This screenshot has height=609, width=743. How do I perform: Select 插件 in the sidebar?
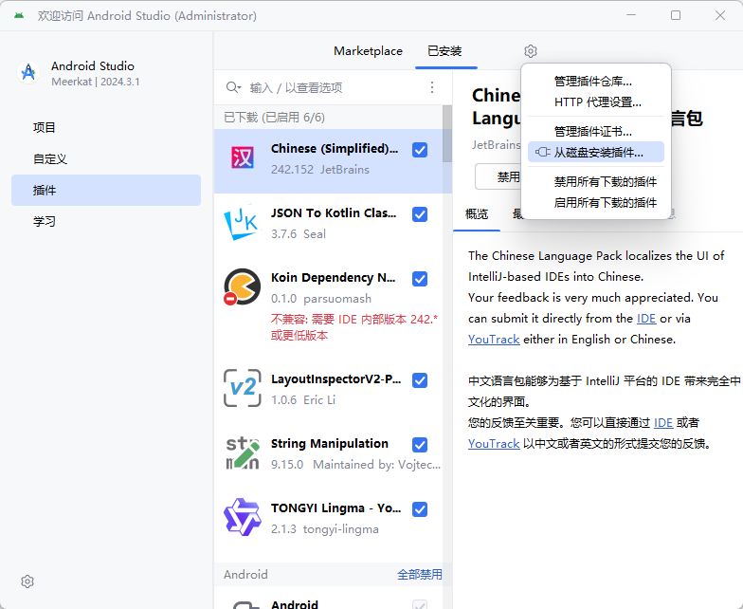pyautogui.click(x=106, y=190)
